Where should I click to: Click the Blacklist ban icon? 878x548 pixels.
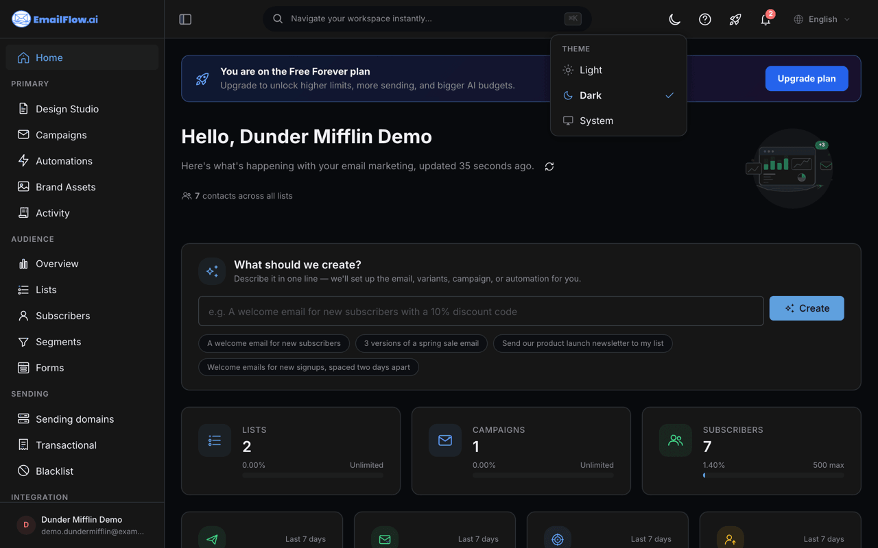click(x=23, y=471)
